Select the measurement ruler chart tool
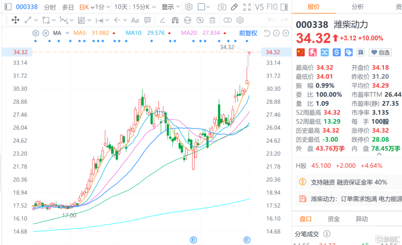 click(82, 20)
